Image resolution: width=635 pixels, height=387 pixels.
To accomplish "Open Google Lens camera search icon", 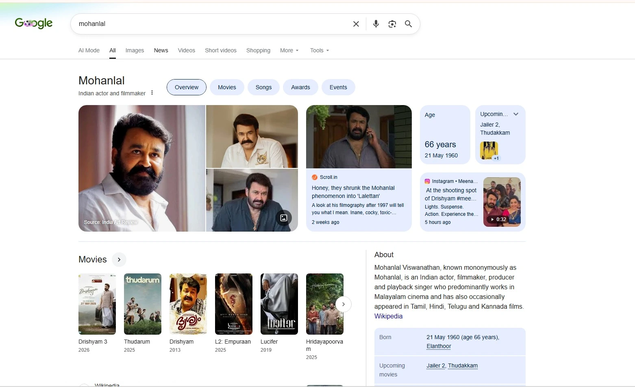I will coord(392,24).
